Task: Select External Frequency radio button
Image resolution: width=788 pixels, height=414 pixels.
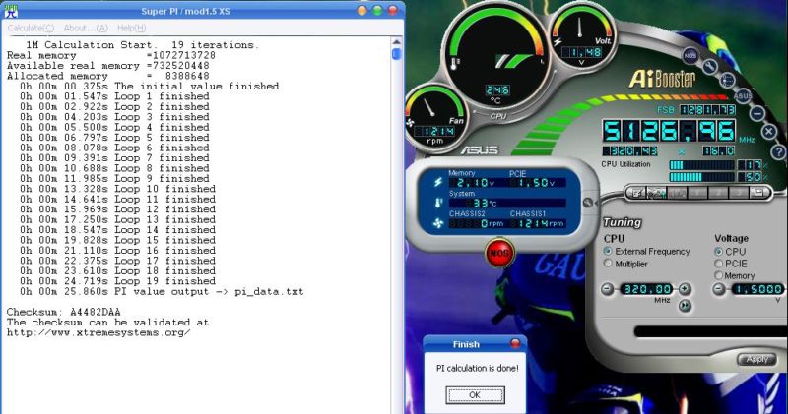Action: [608, 251]
